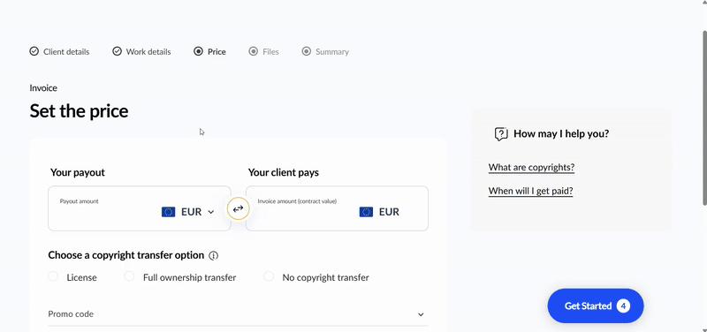Open the What are copyrights? link
This screenshot has width=707, height=332.
click(x=531, y=168)
